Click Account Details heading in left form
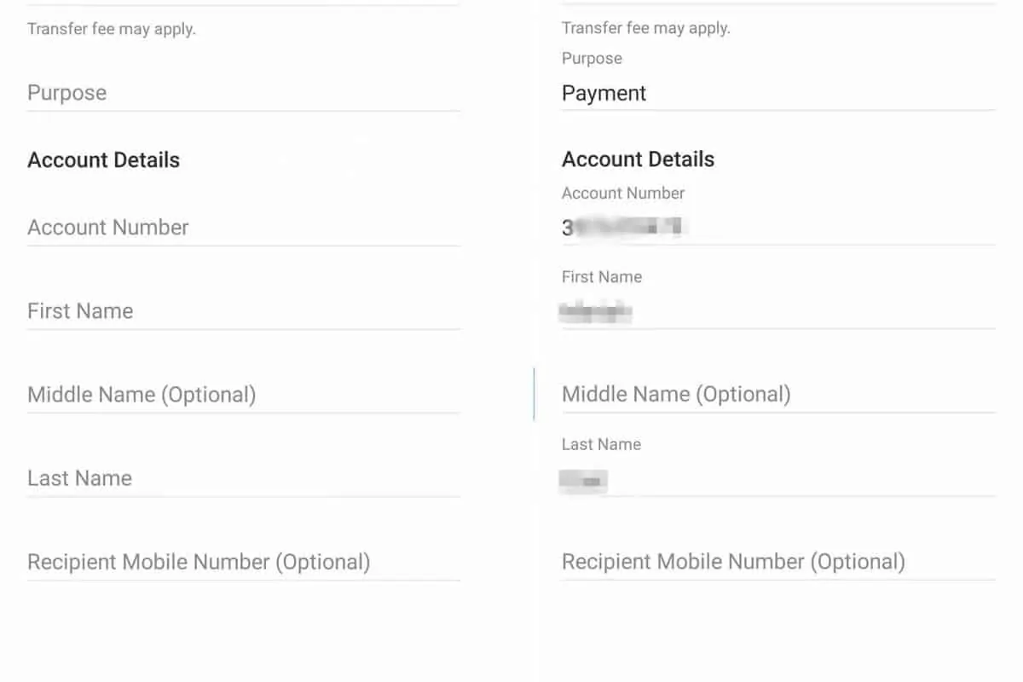The height and width of the screenshot is (682, 1023). [x=104, y=160]
